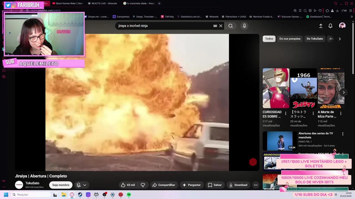Click the Compartilhar share button

click(164, 185)
